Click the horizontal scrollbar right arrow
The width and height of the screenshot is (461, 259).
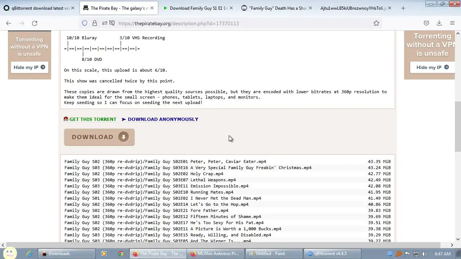pyautogui.click(x=452, y=245)
